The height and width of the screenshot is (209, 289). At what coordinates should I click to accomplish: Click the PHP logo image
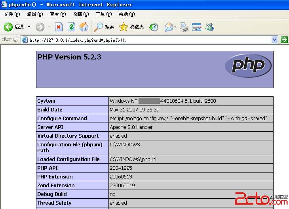pos(248,65)
